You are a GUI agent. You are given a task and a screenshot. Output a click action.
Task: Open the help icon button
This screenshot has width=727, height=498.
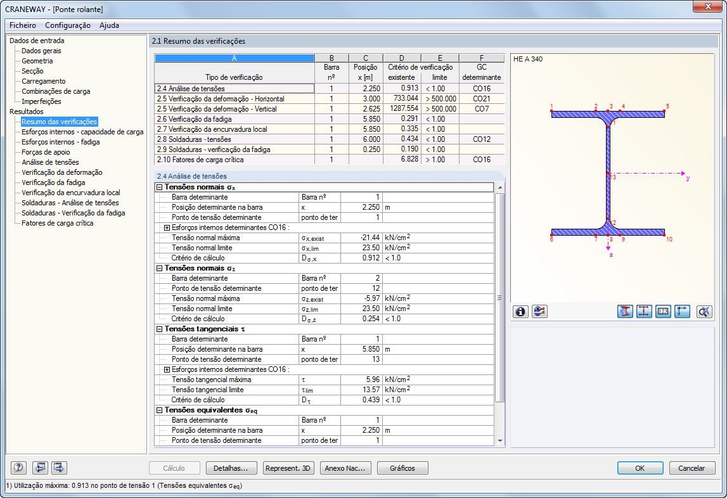[x=19, y=468]
